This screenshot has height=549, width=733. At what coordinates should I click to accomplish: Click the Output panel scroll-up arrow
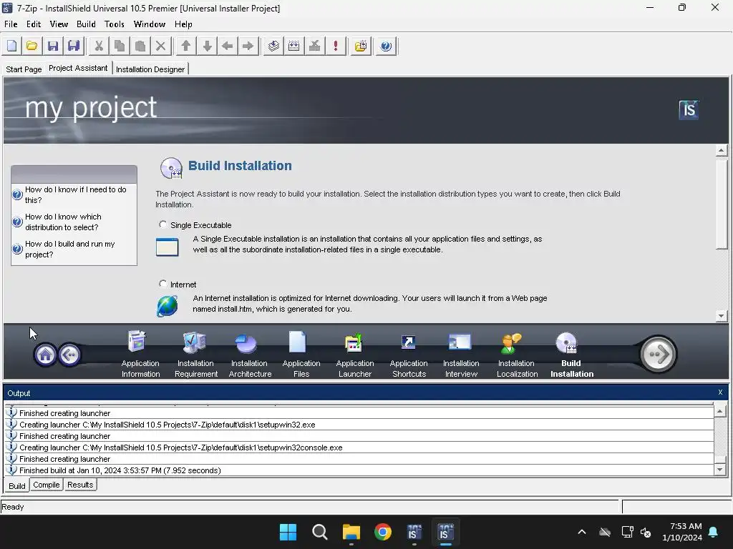pyautogui.click(x=720, y=411)
